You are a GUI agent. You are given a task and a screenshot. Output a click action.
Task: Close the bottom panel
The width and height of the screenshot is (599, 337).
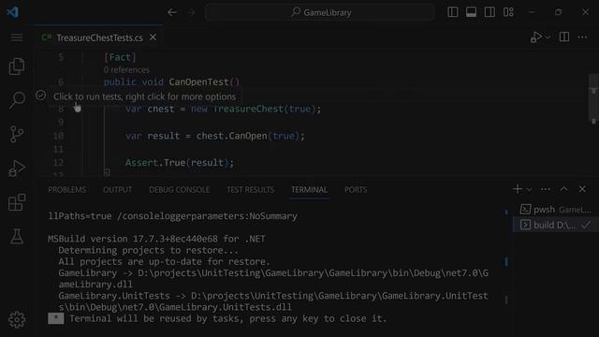(x=582, y=189)
